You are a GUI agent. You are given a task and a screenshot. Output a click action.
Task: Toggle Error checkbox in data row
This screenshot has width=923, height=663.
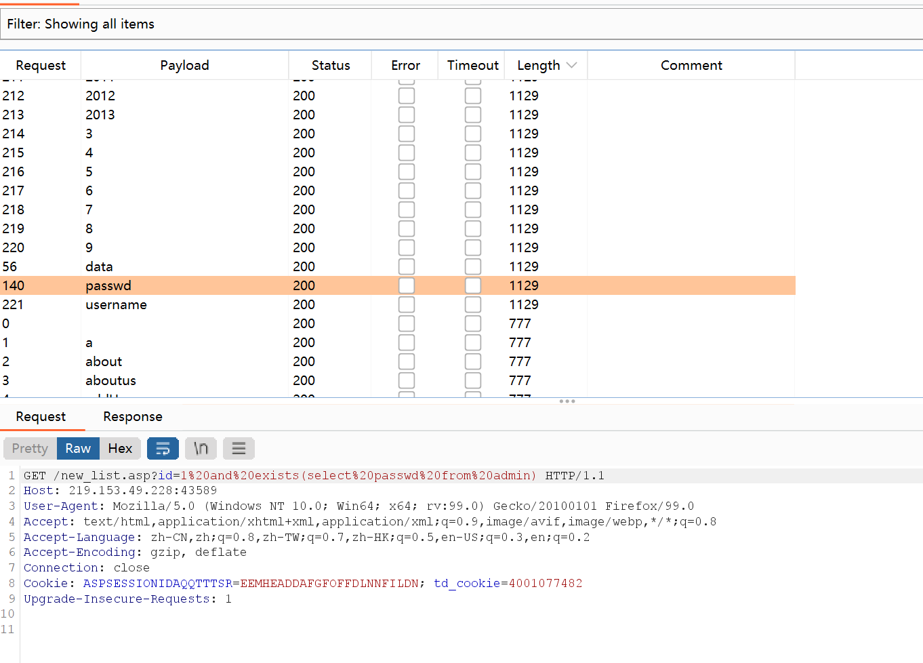click(407, 266)
